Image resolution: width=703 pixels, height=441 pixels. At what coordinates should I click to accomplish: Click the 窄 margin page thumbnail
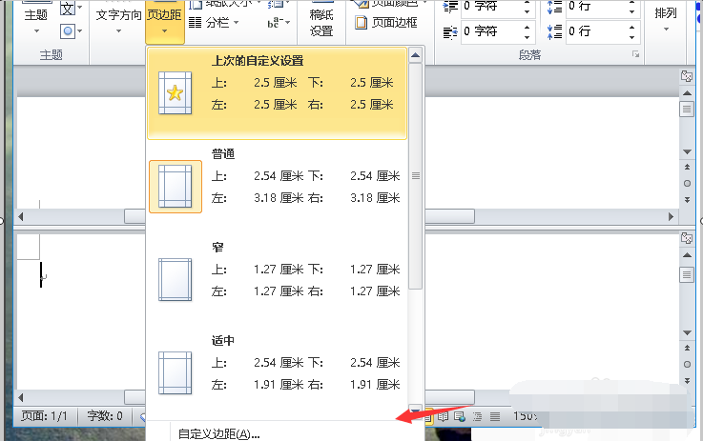pos(176,280)
